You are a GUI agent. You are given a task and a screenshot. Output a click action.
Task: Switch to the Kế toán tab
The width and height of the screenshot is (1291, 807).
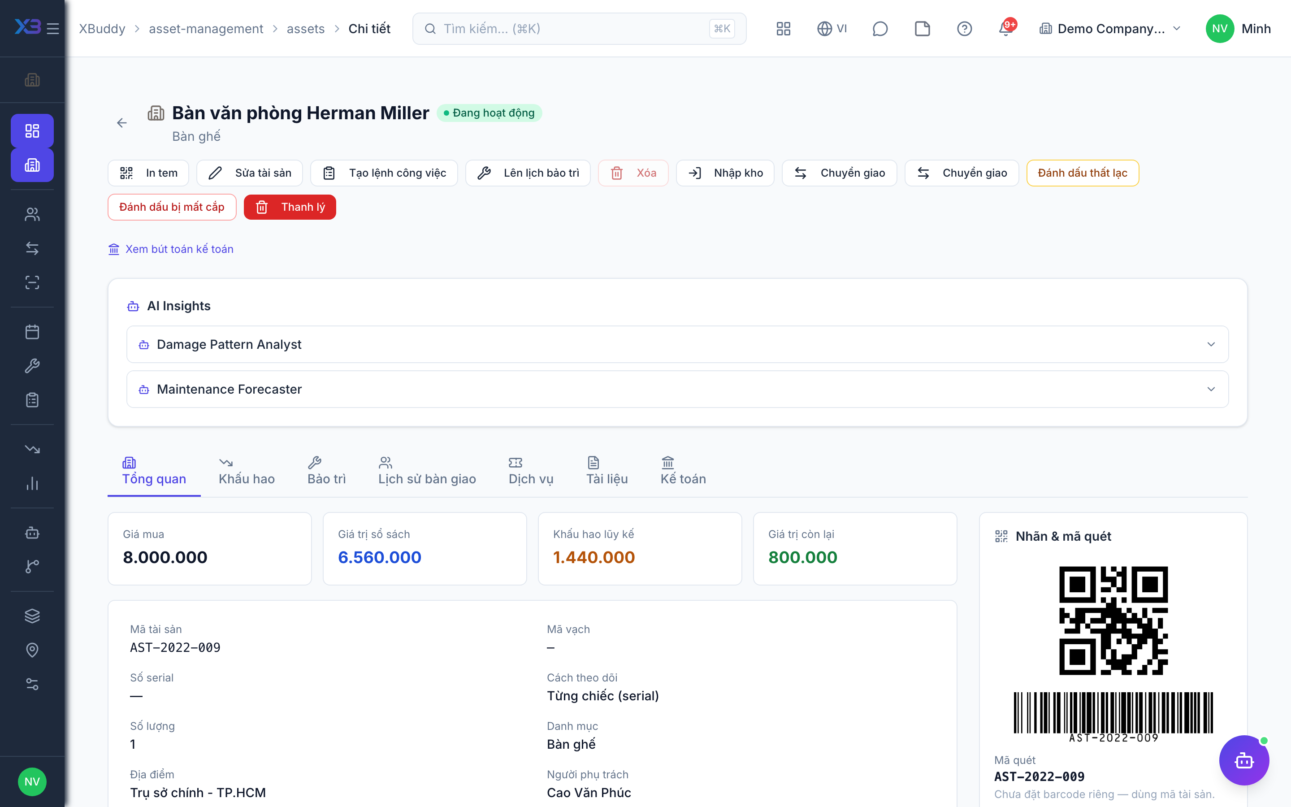pyautogui.click(x=683, y=471)
